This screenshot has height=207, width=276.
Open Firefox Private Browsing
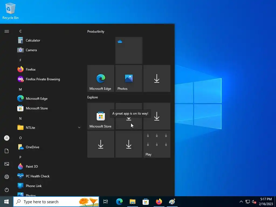click(x=49, y=79)
